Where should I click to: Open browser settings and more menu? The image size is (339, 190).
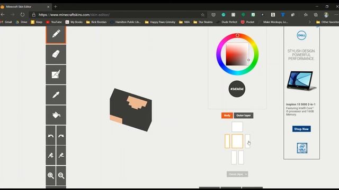[x=336, y=15]
